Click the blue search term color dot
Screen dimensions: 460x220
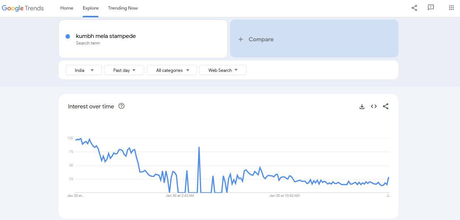(68, 36)
